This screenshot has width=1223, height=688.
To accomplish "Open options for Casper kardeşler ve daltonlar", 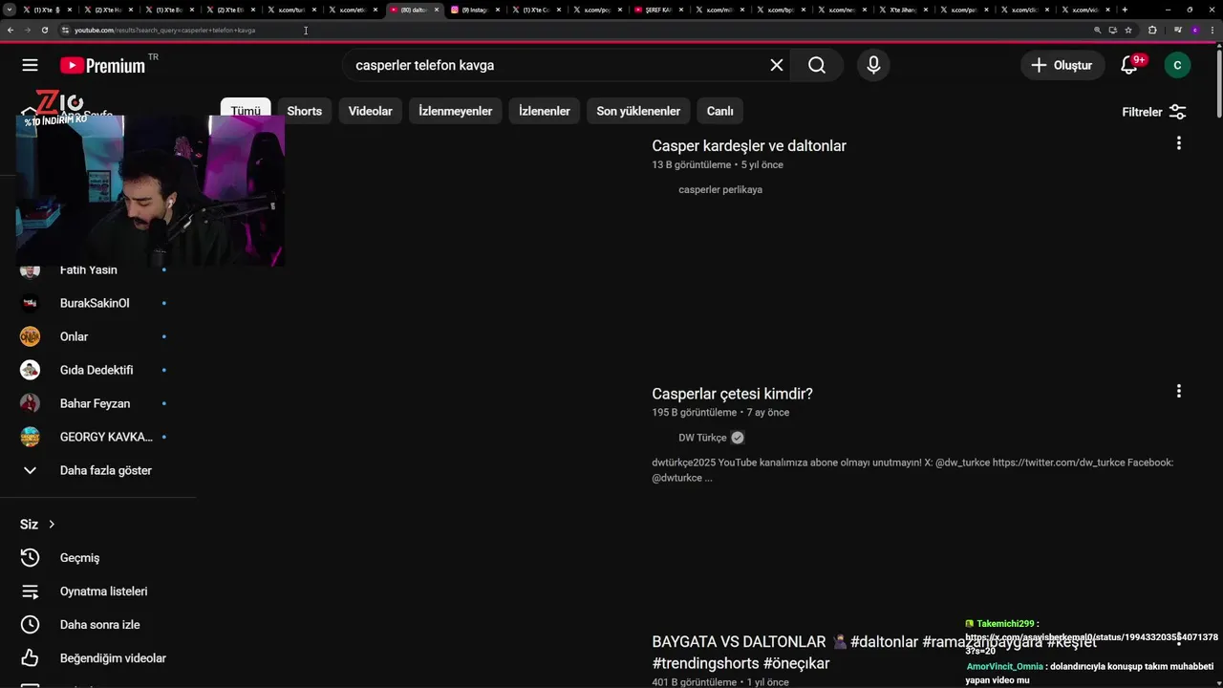I will [1178, 143].
